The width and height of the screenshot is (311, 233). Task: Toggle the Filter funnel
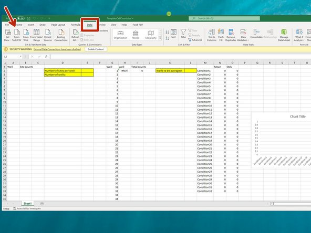[x=183, y=34]
